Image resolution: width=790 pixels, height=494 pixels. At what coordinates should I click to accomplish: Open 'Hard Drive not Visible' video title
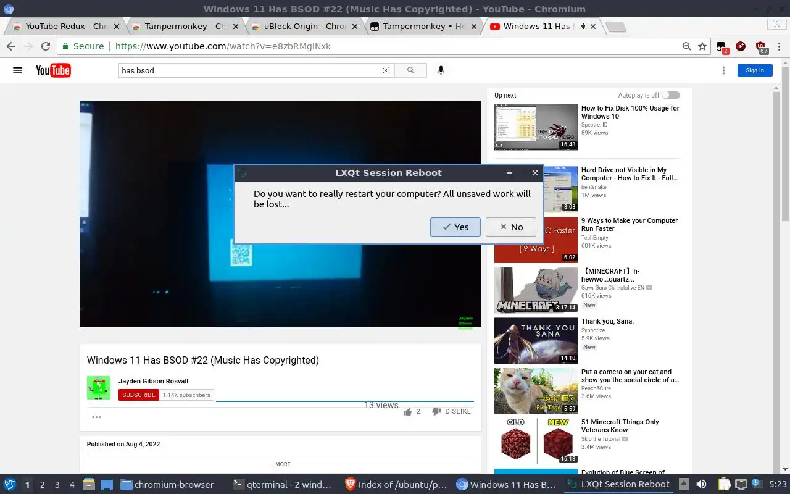(x=629, y=174)
